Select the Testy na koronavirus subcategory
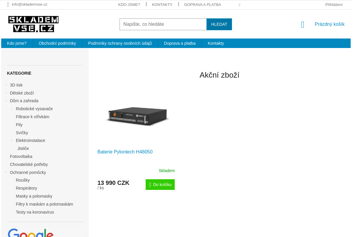Screen dimensions: 356x237 tap(35, 212)
